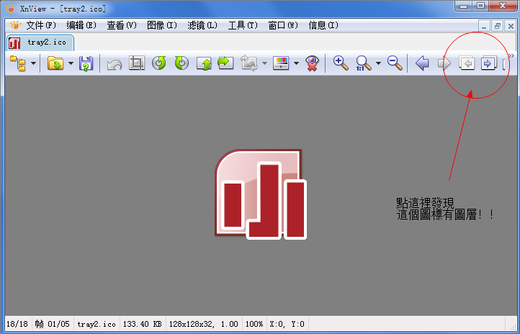Click the red-eye removal icon
This screenshot has height=334, width=520.
(312, 63)
